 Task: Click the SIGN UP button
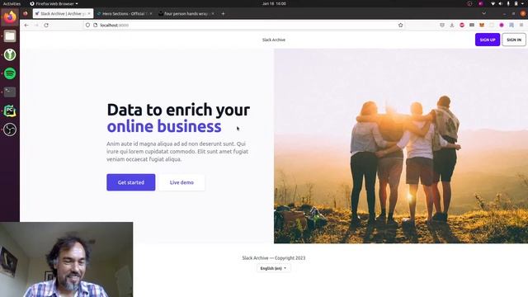coord(488,40)
